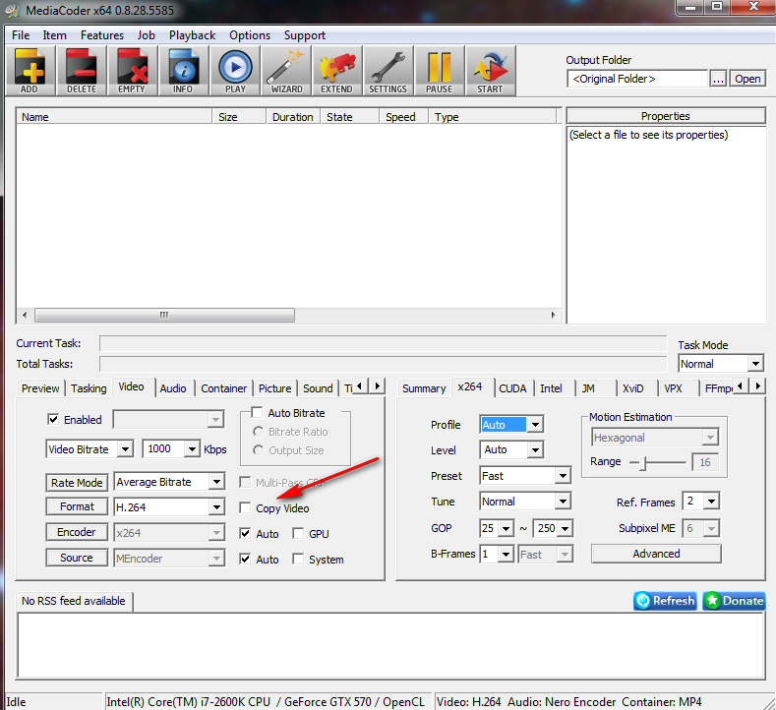Switch to the Picture tab

click(275, 388)
